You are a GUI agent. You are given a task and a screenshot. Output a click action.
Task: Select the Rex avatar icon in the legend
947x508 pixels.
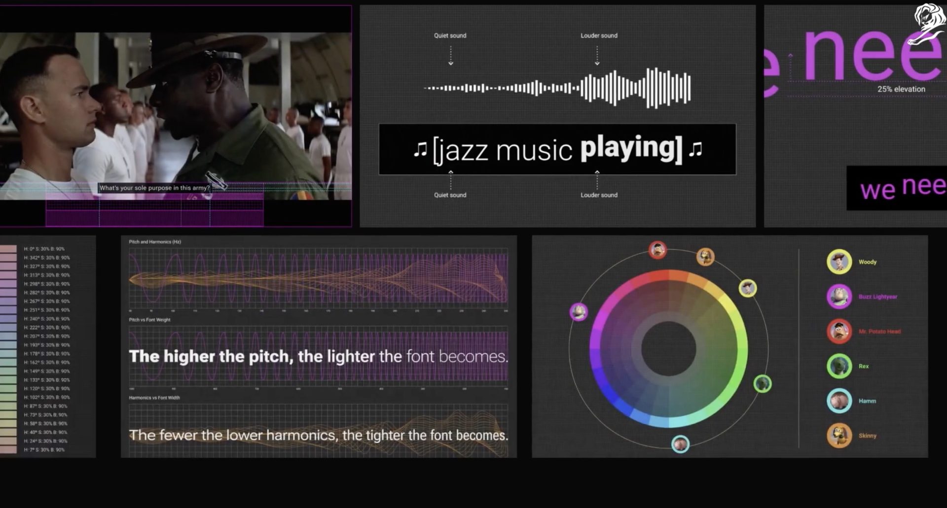(839, 366)
